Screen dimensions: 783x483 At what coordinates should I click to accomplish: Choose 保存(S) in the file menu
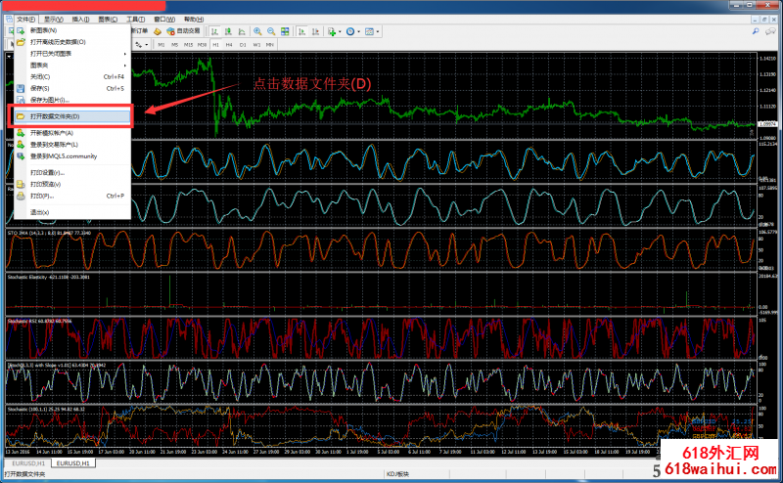point(72,88)
